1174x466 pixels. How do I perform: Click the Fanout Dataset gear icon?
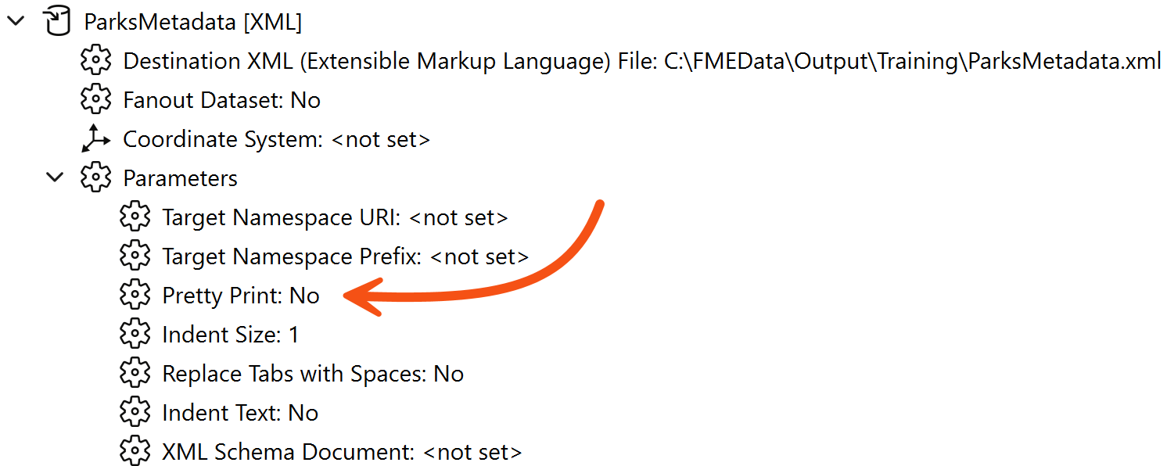click(95, 99)
